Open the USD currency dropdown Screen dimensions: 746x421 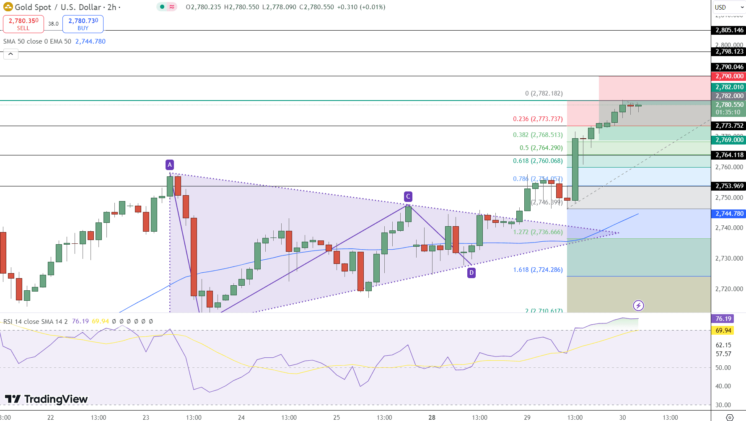click(729, 7)
